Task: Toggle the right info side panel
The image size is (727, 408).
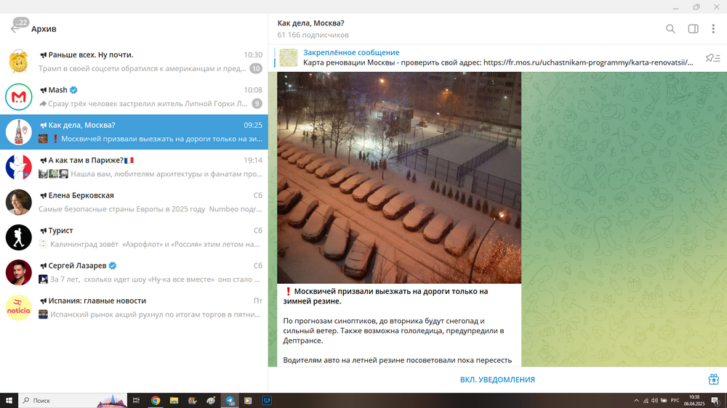Action: point(693,29)
